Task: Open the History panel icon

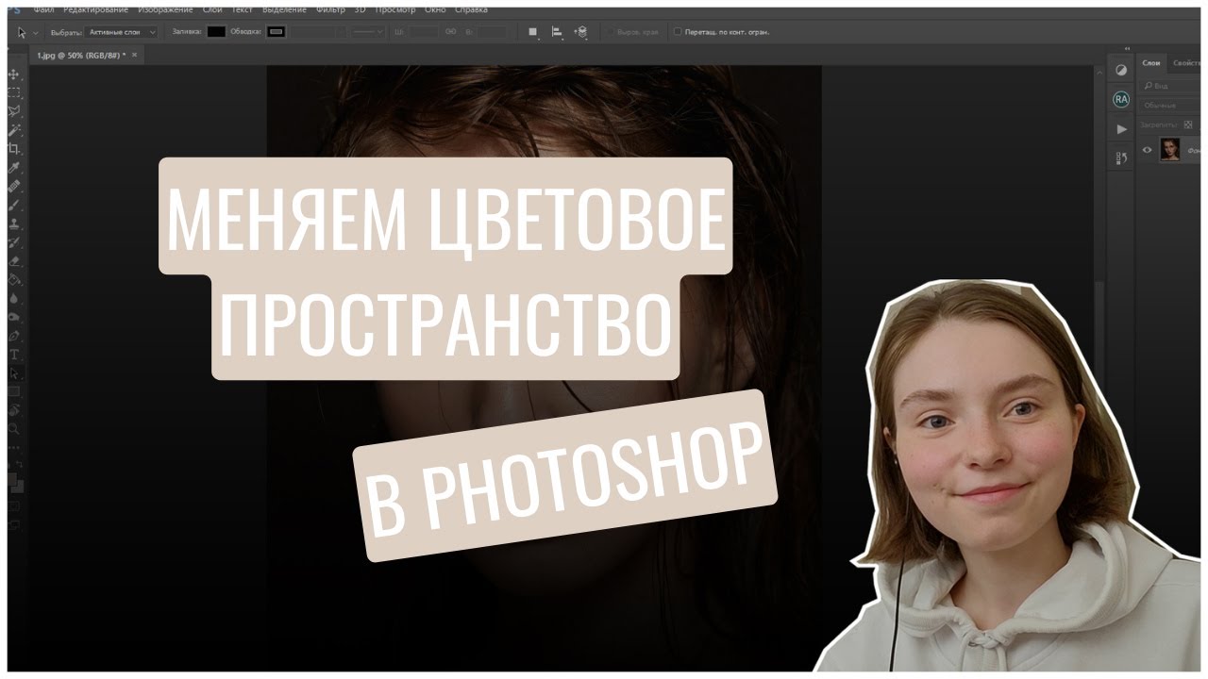Action: pyautogui.click(x=1121, y=158)
